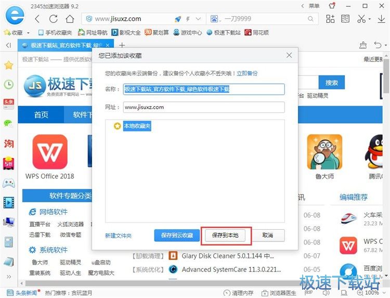The image size is (390, 298).
Task: Open 同花顺 bookmark
Action: [x=257, y=33]
